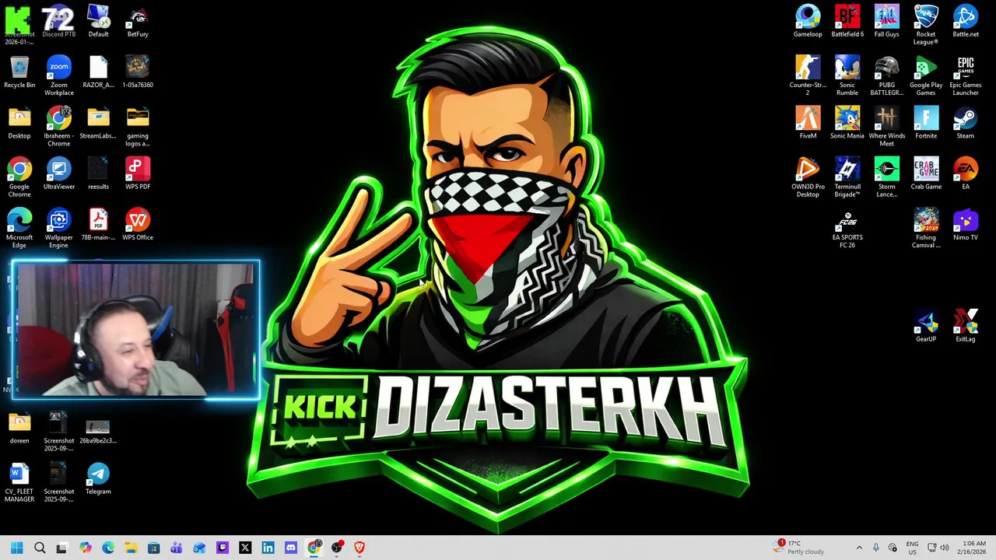Launch PUBG BATTLEGROUNDS shortcut
Screen dimensions: 996x560
click(x=886, y=75)
